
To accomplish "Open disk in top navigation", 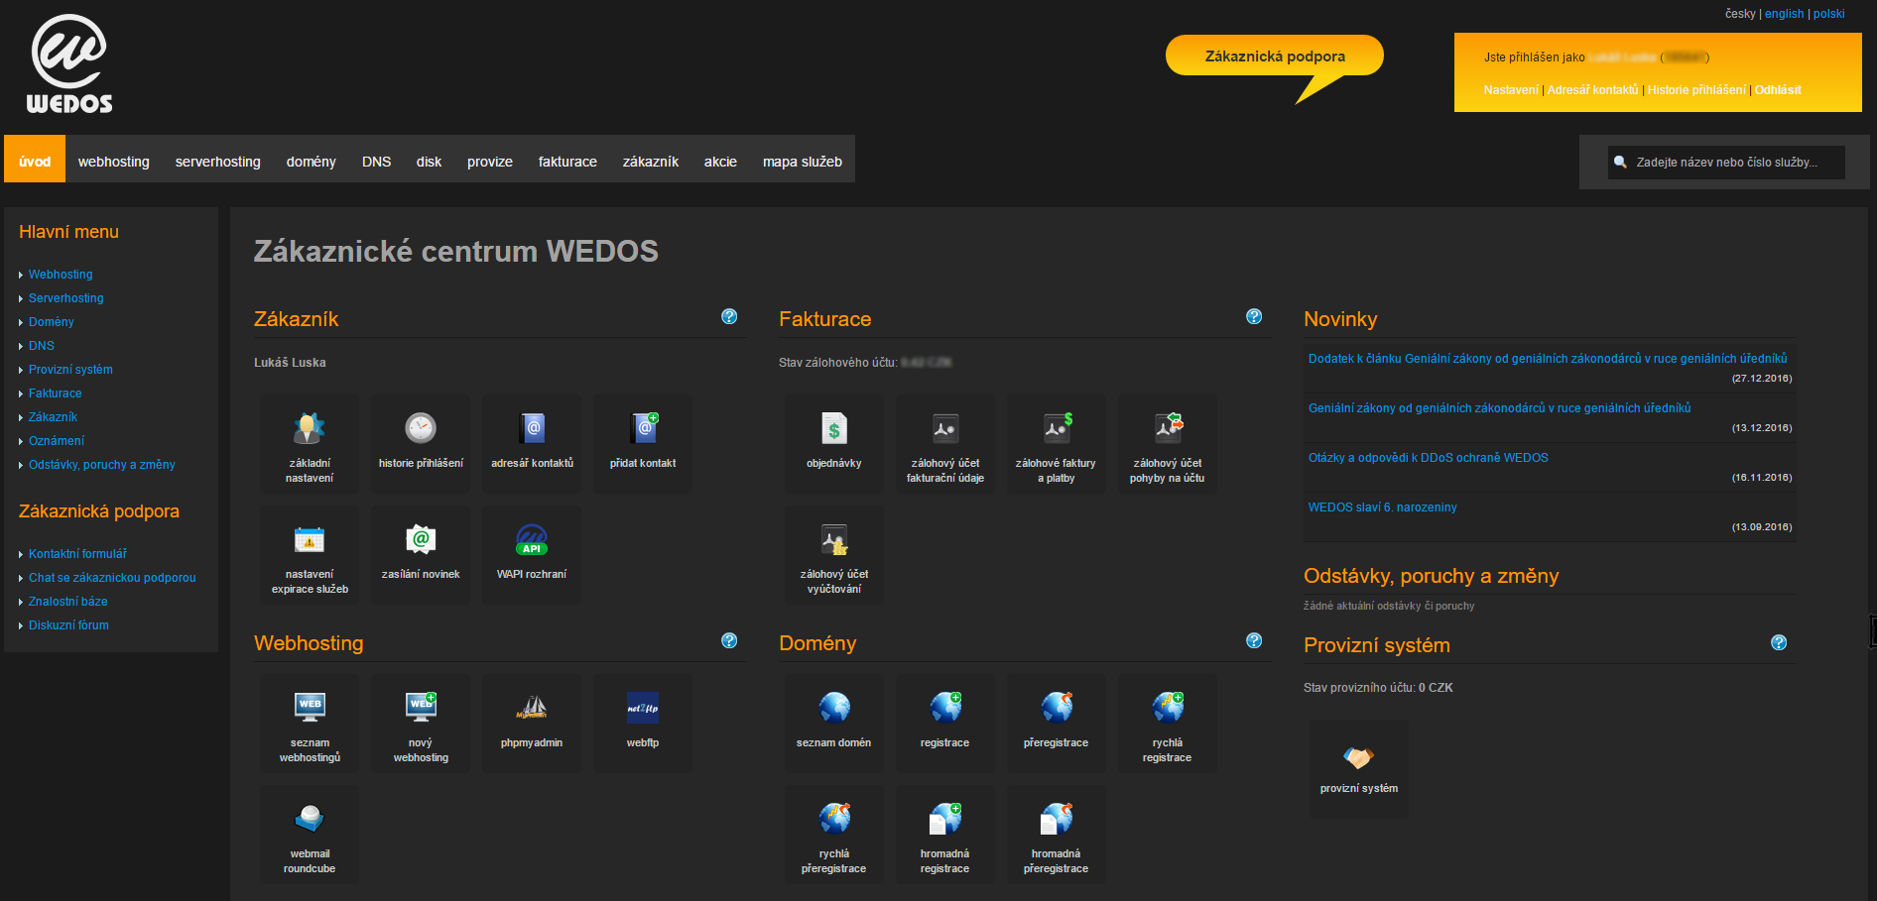I will 430,162.
